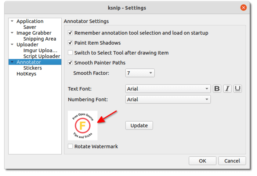The height and width of the screenshot is (176, 257).
Task: Toggle Bold text font style
Action: (217, 89)
